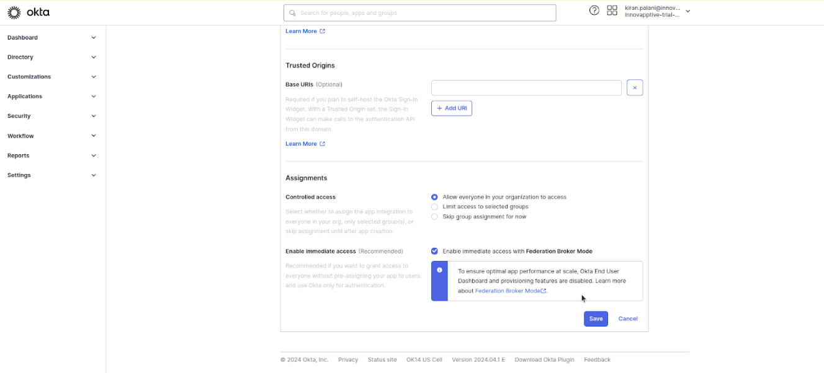Open the user account dropdown arrow
The height and width of the screenshot is (373, 824).
click(x=687, y=11)
